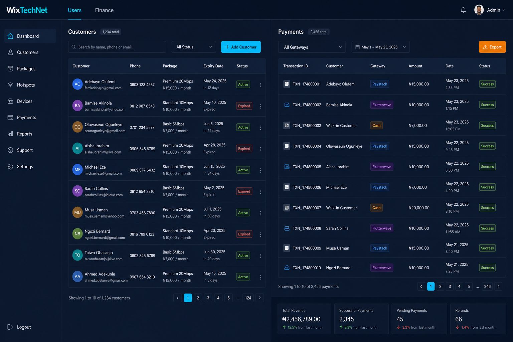
Task: Click email musa.usman@yahoo.com
Action: pyautogui.click(x=105, y=216)
